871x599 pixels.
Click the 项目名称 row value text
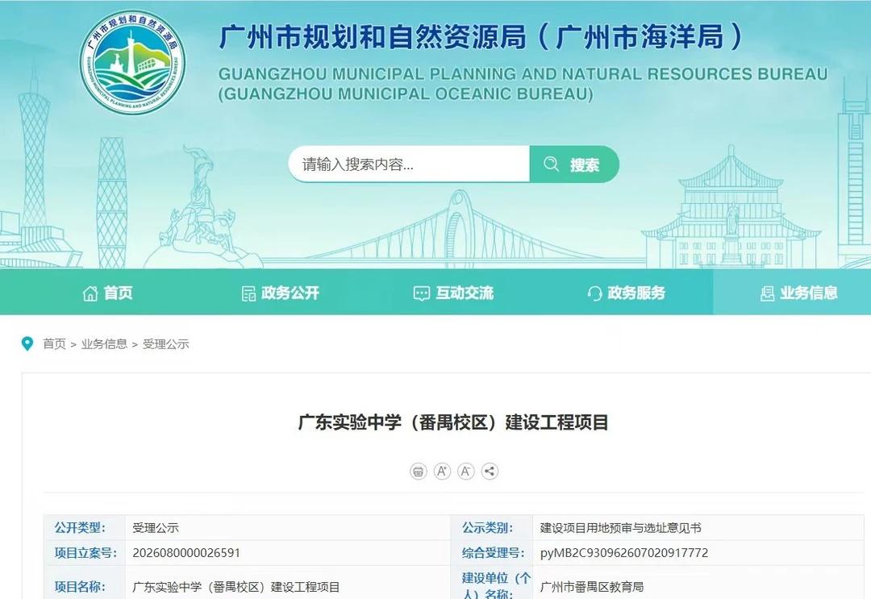point(236,587)
